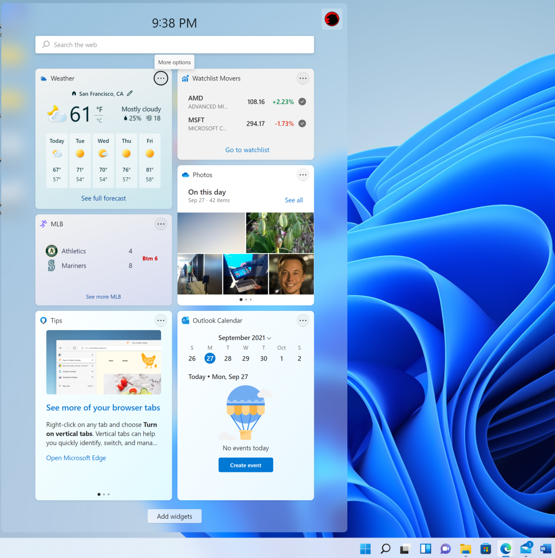This screenshot has width=555, height=558.
Task: Select Today in weather forecast
Action: click(57, 161)
